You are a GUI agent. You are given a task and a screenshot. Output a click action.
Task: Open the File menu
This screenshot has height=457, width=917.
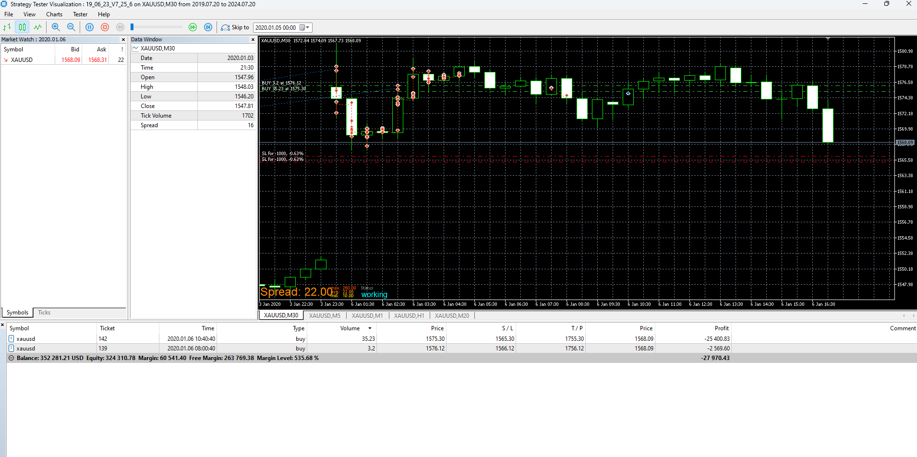(9, 14)
